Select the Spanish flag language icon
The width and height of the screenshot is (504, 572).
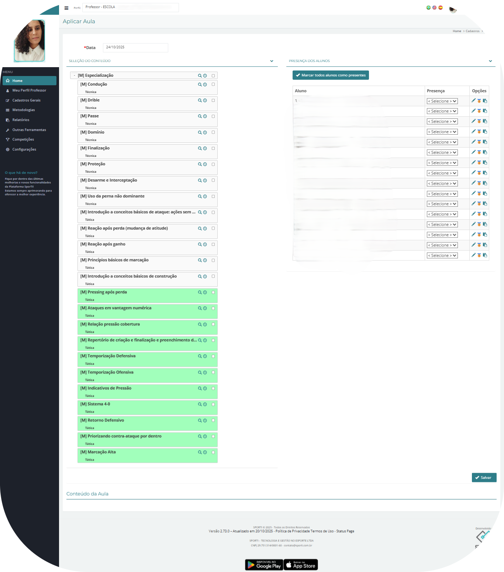tap(441, 7)
